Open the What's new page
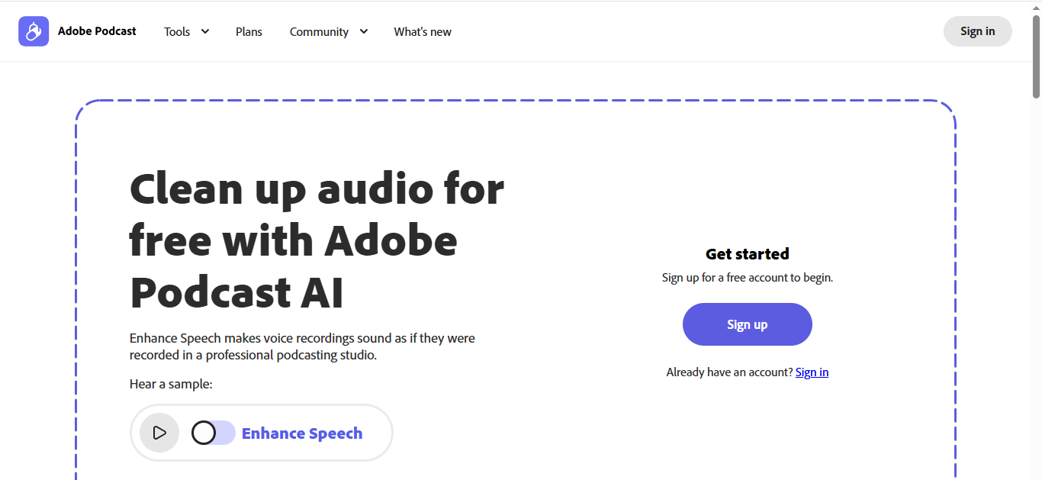The image size is (1042, 480). (423, 32)
